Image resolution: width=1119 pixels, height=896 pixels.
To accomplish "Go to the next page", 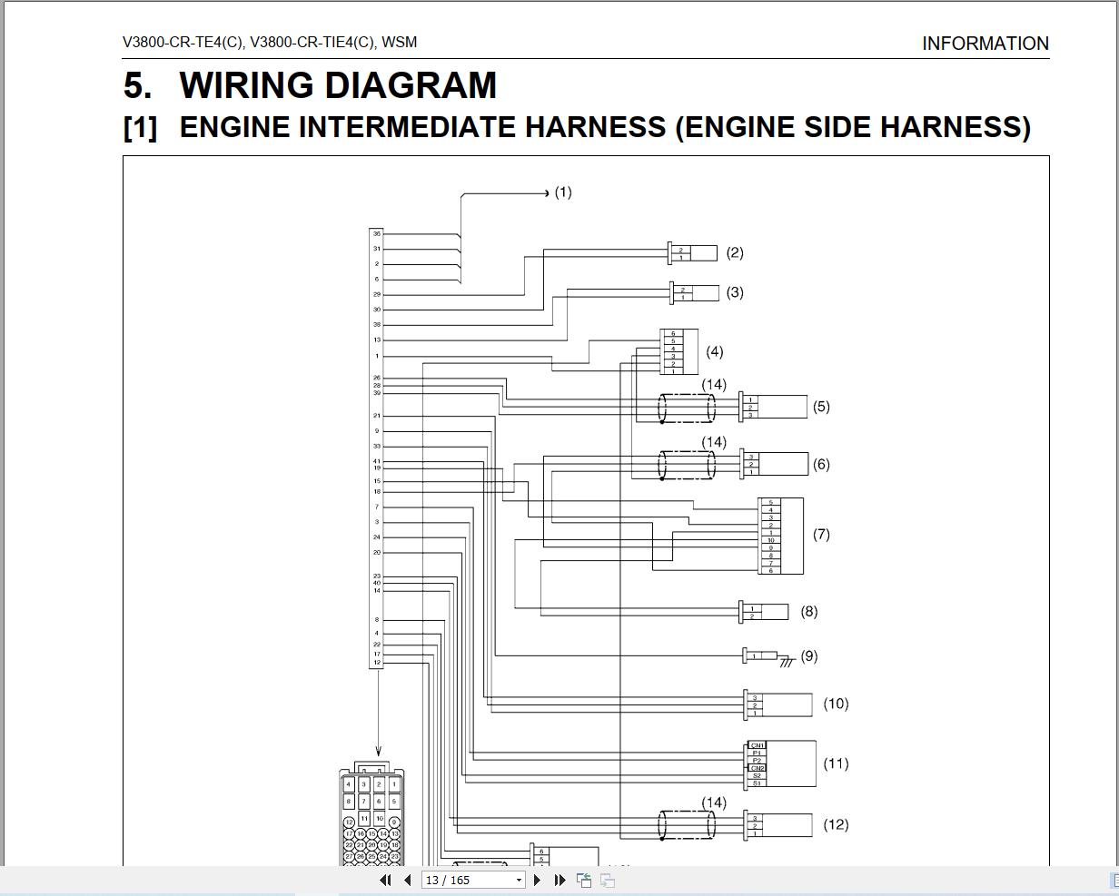I will pos(537,880).
